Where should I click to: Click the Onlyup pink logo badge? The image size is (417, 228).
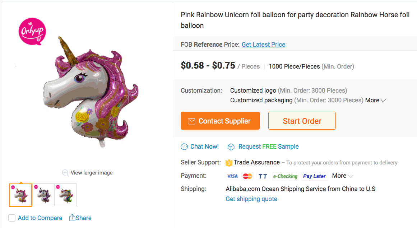[x=32, y=31]
